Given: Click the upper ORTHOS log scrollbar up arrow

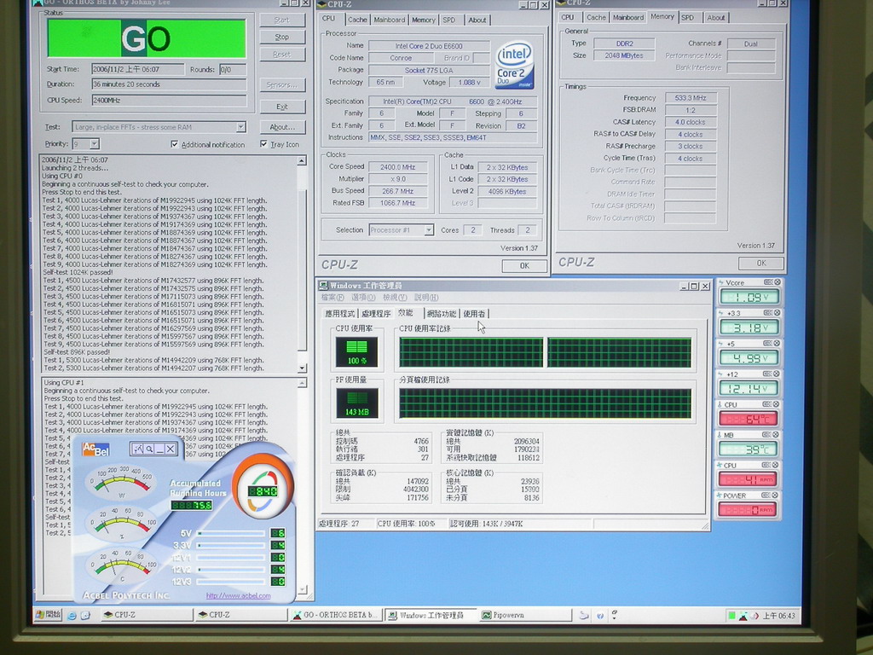Looking at the screenshot, I should click(302, 161).
